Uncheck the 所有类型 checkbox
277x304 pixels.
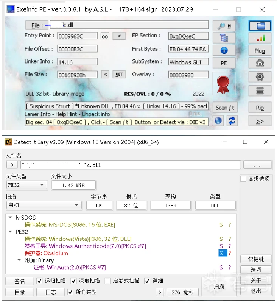point(70,292)
